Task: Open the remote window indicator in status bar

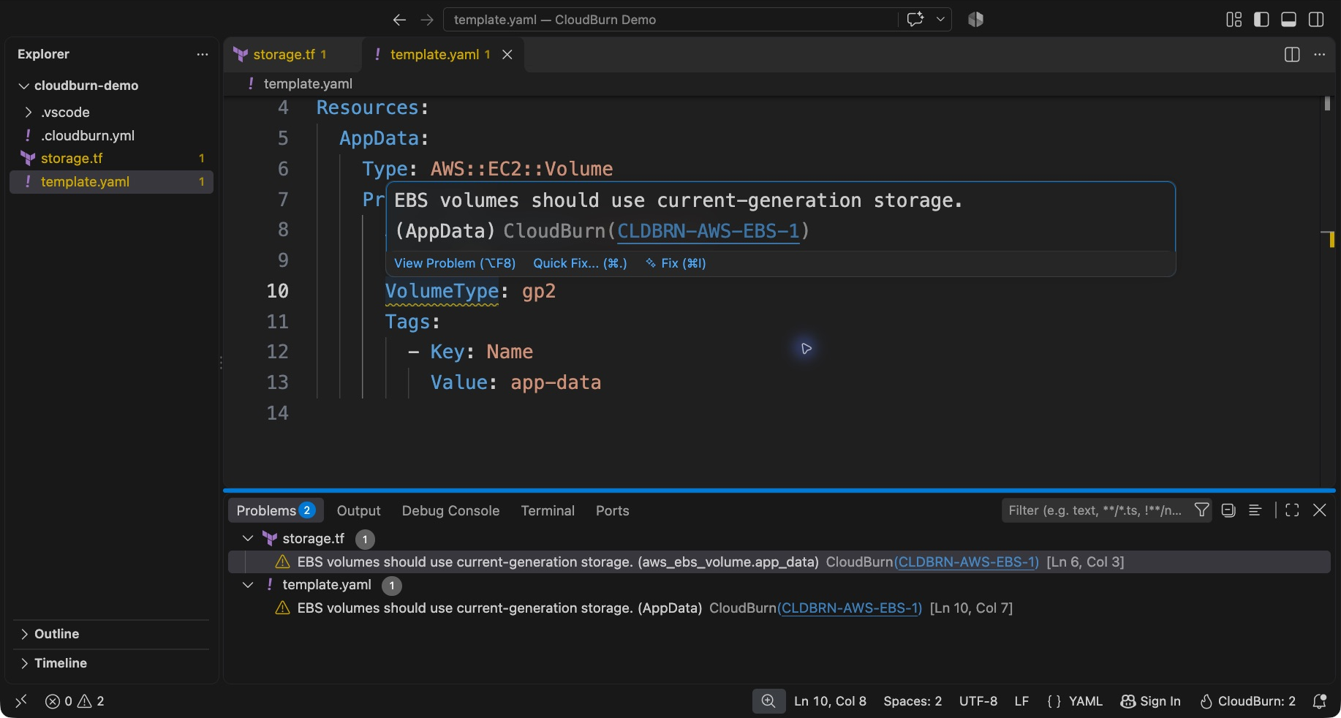Action: click(x=21, y=701)
